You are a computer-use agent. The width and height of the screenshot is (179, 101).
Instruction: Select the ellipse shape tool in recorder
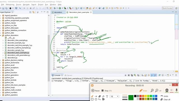click(96, 99)
